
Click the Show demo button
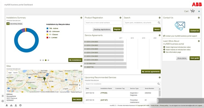pyautogui.click(x=182, y=58)
